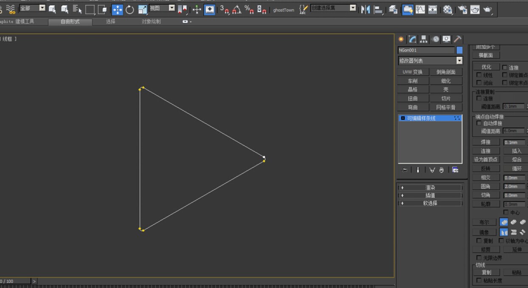Click the Pin Stack icon under modifier stack
The width and height of the screenshot is (528, 288).
(404, 170)
